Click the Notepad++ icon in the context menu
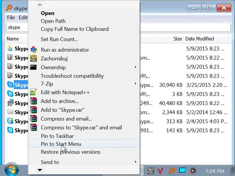This screenshot has width=235, height=176. (33, 92)
